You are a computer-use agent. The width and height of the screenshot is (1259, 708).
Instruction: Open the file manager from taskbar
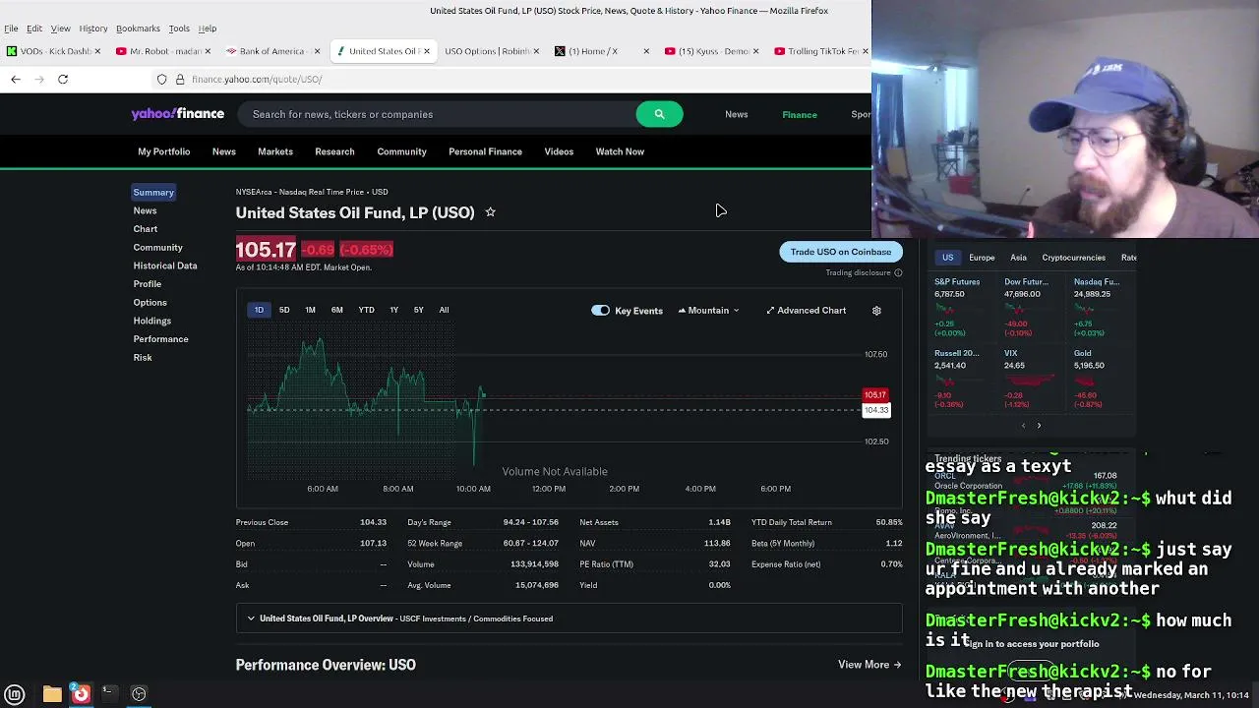[x=52, y=694]
